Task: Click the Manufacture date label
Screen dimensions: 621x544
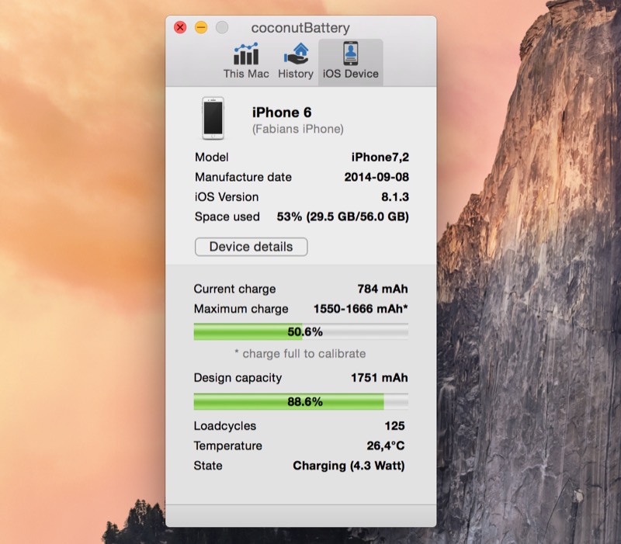Action: pos(243,177)
